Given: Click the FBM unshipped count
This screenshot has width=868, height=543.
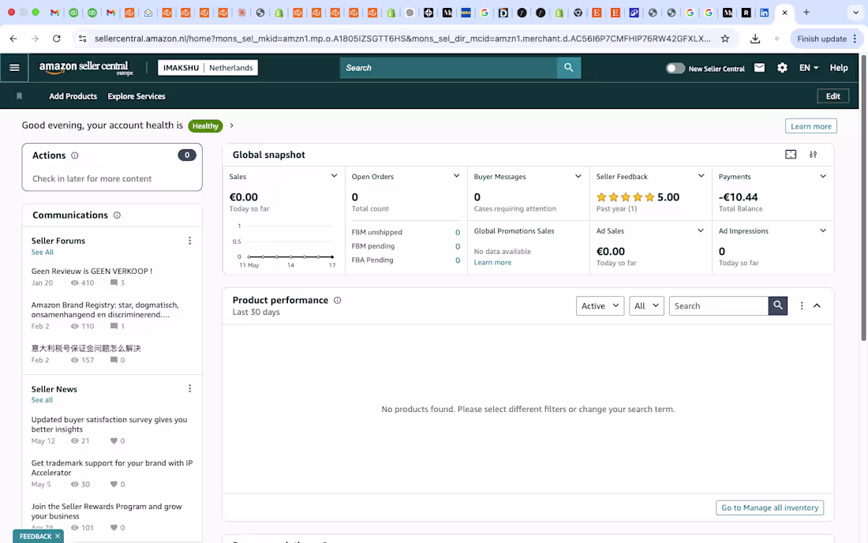Looking at the screenshot, I should pyautogui.click(x=458, y=233).
